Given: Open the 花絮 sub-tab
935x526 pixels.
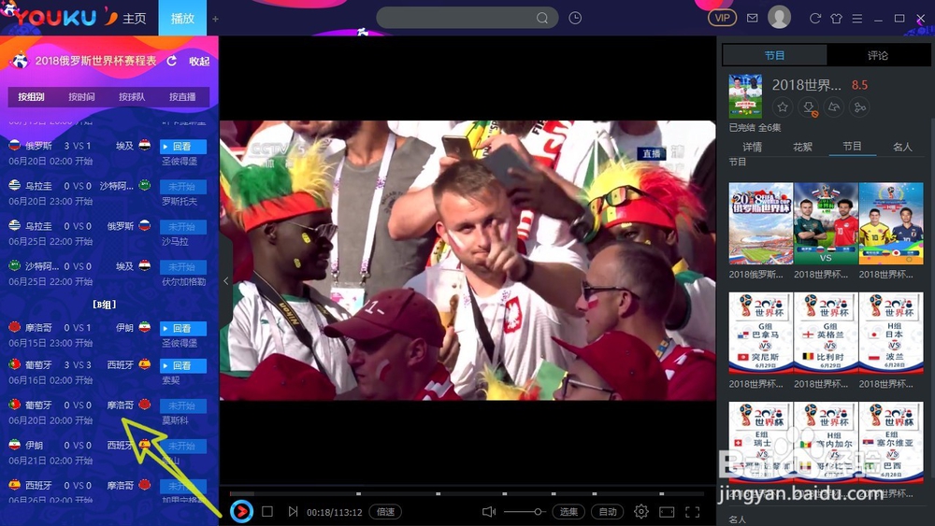Looking at the screenshot, I should pos(802,147).
